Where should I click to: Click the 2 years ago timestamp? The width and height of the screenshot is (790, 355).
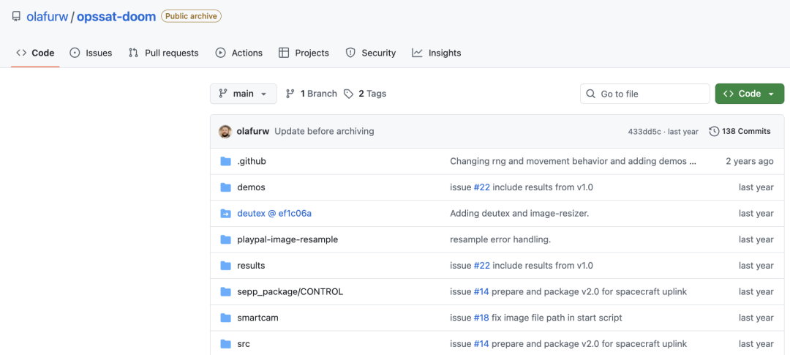750,161
